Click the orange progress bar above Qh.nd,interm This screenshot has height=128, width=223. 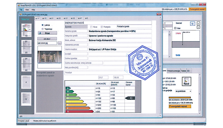[180, 98]
